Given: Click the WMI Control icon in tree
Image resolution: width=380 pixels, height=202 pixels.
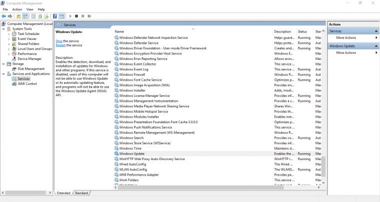Looking at the screenshot, I should (14, 84).
